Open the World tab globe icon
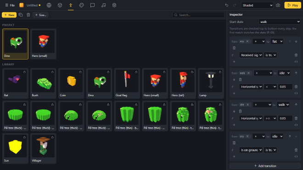The width and height of the screenshot is (303, 170). 49,5
